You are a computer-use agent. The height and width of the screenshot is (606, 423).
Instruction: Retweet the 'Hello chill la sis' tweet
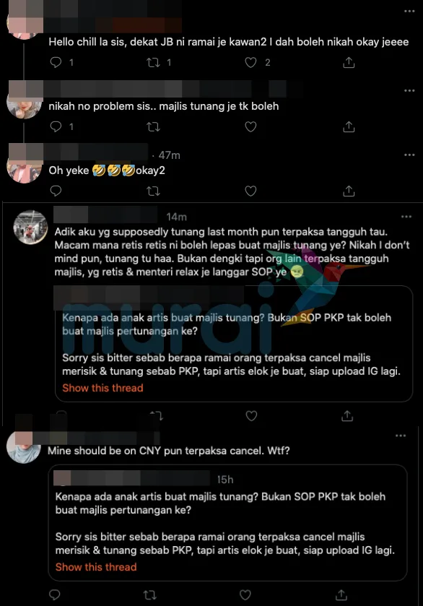[153, 62]
